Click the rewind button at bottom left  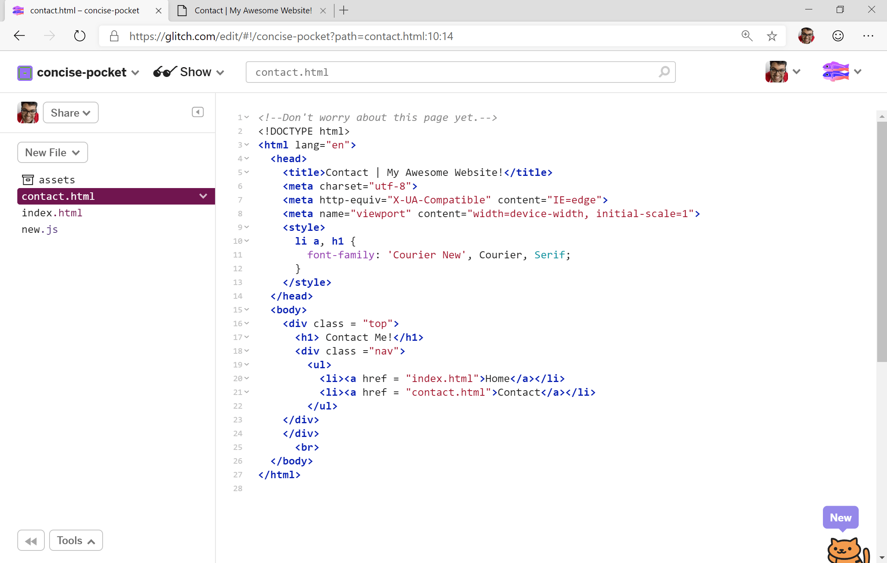(x=31, y=541)
